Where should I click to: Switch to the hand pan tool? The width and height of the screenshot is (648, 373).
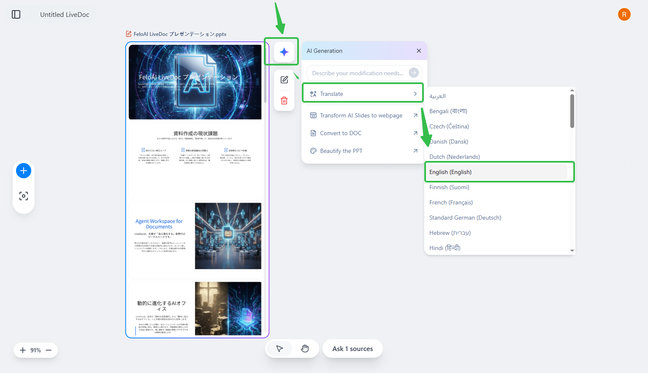[x=305, y=348]
